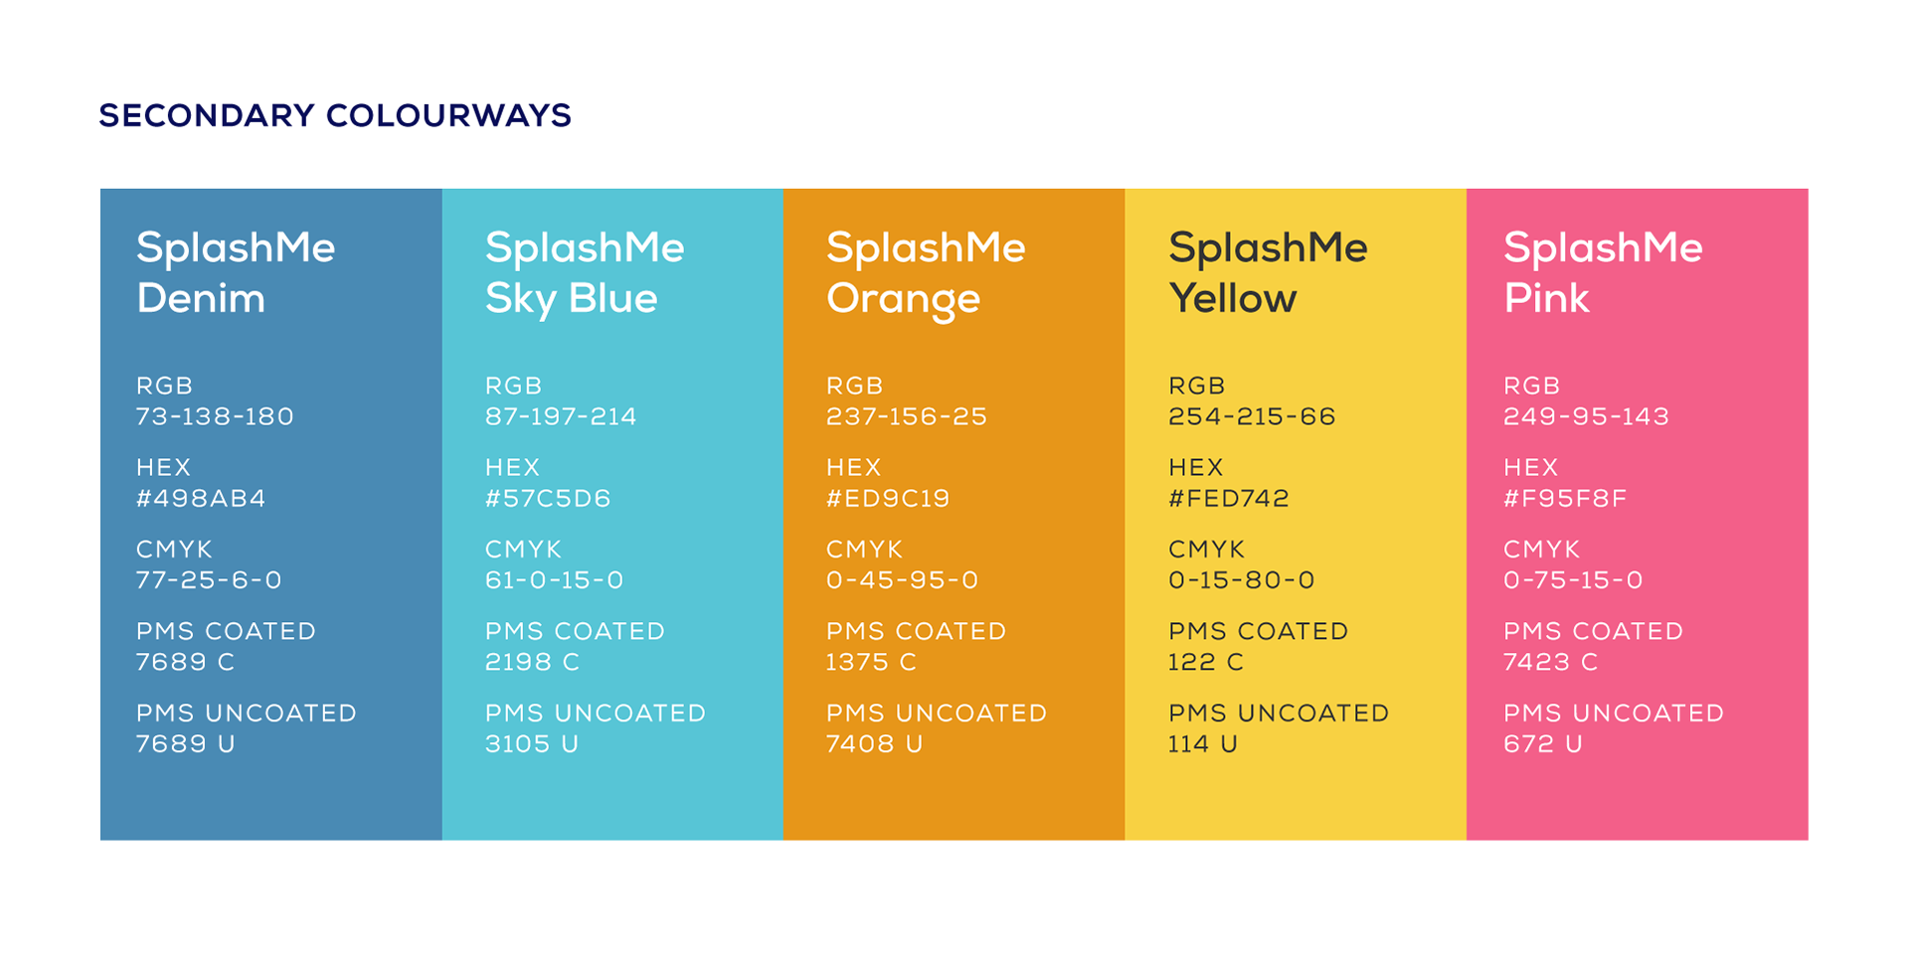Click CMYK value 0-45-95-0
The width and height of the screenshot is (1909, 957).
pyautogui.click(x=902, y=579)
